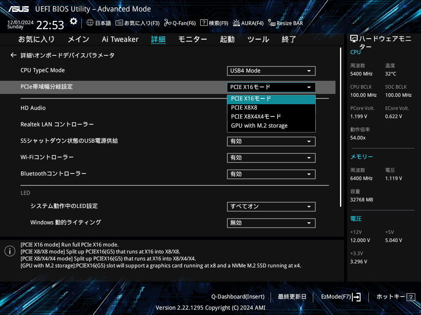
Task: Click the globe language icon
Action: 90,23
